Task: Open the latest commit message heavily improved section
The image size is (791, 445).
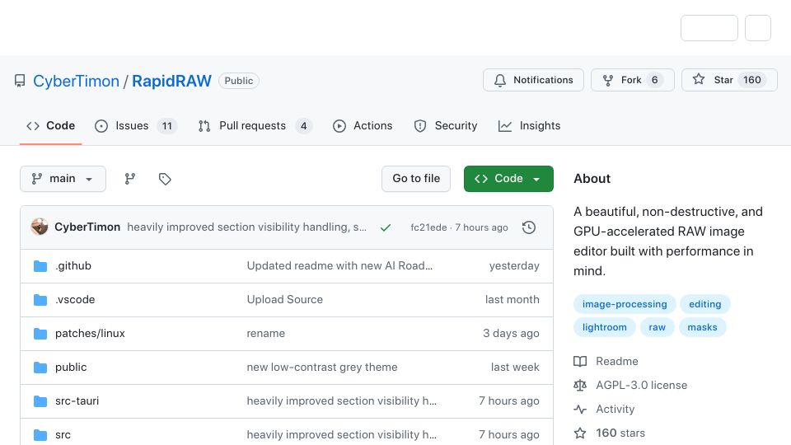Action: point(246,227)
